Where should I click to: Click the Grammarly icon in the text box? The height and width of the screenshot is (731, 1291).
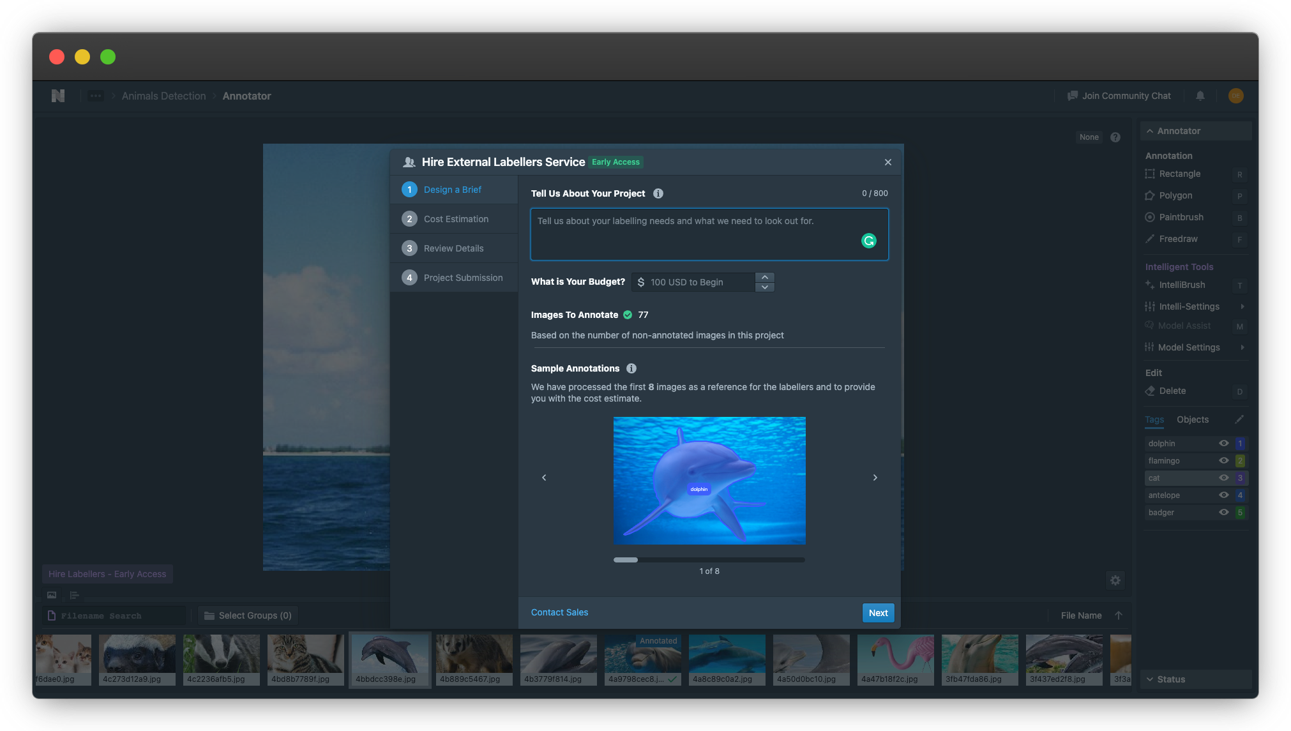click(869, 241)
